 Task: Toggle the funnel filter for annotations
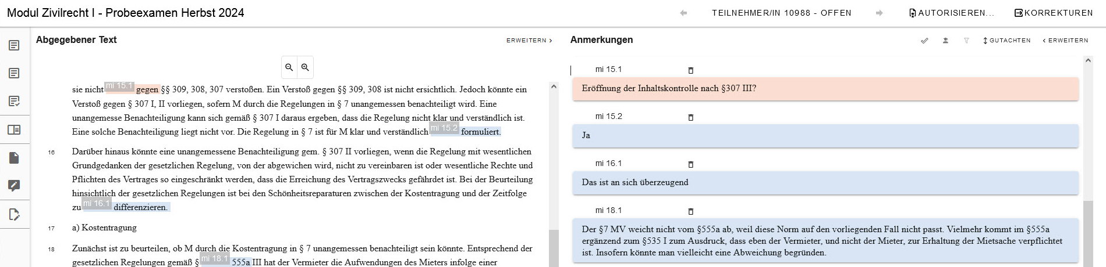click(966, 41)
